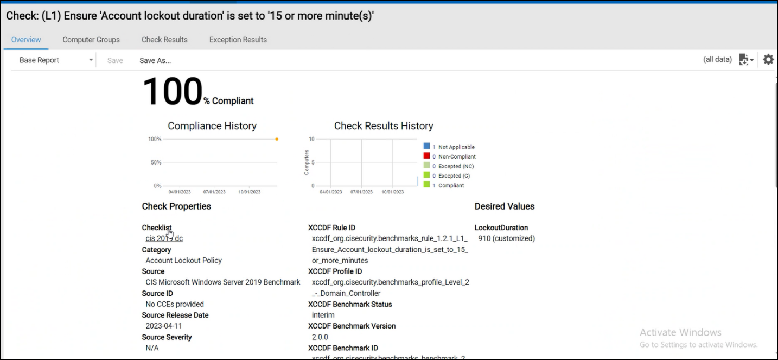Click the Excepted (C) legend entry
The image size is (778, 360).
point(447,175)
